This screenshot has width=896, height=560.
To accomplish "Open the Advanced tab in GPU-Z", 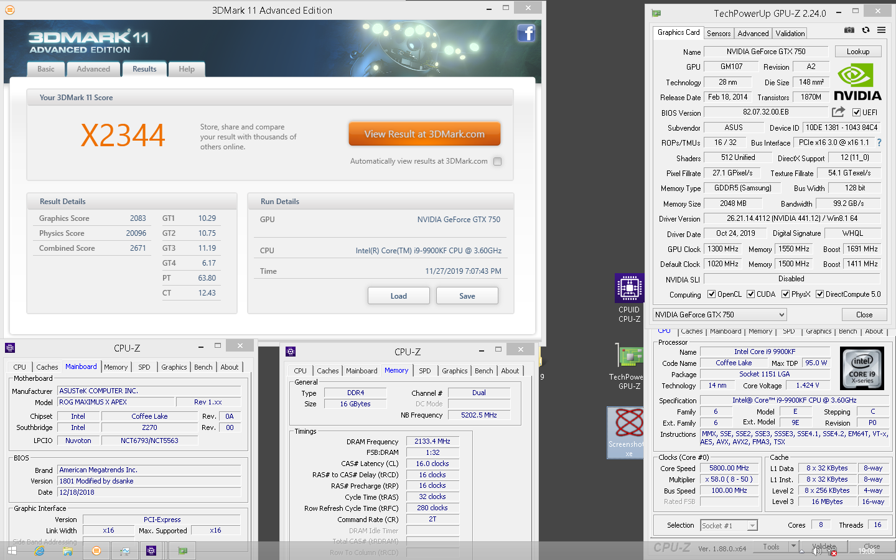I will pos(753,34).
